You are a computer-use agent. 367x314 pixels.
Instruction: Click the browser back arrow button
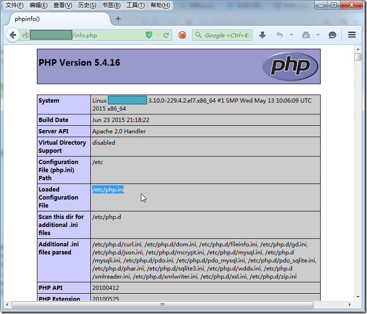point(13,35)
